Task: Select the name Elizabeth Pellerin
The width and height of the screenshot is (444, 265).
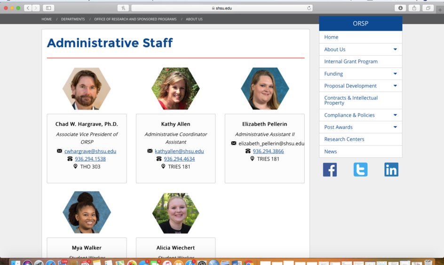Action: (264, 124)
